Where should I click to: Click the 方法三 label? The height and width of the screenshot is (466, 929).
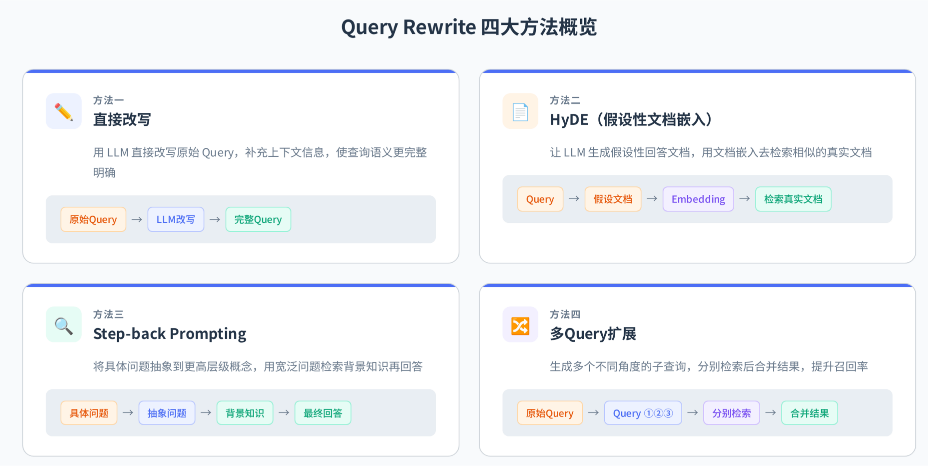click(x=108, y=315)
